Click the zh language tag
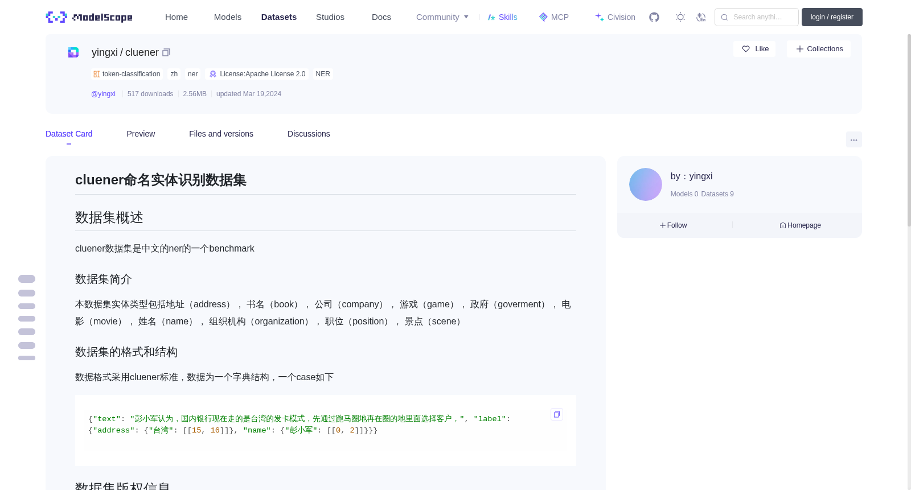Viewport: 911px width, 490px height. 174,74
